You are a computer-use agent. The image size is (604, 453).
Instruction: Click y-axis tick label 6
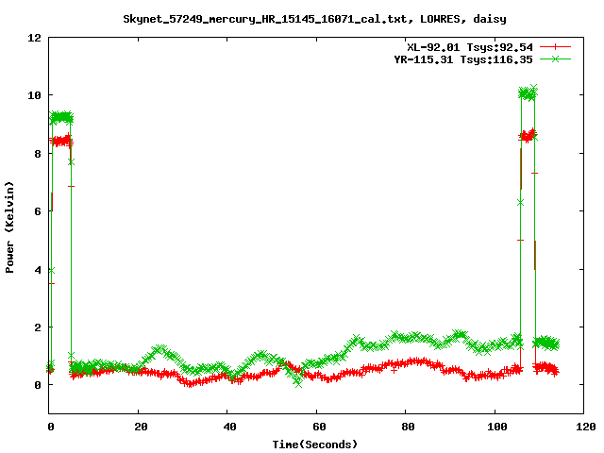pos(38,211)
